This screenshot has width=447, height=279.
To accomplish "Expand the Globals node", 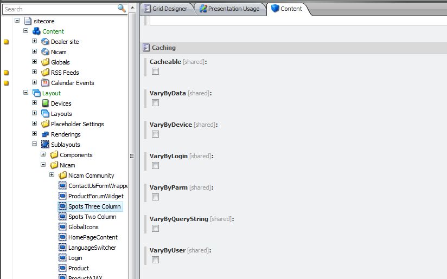I will [35, 62].
